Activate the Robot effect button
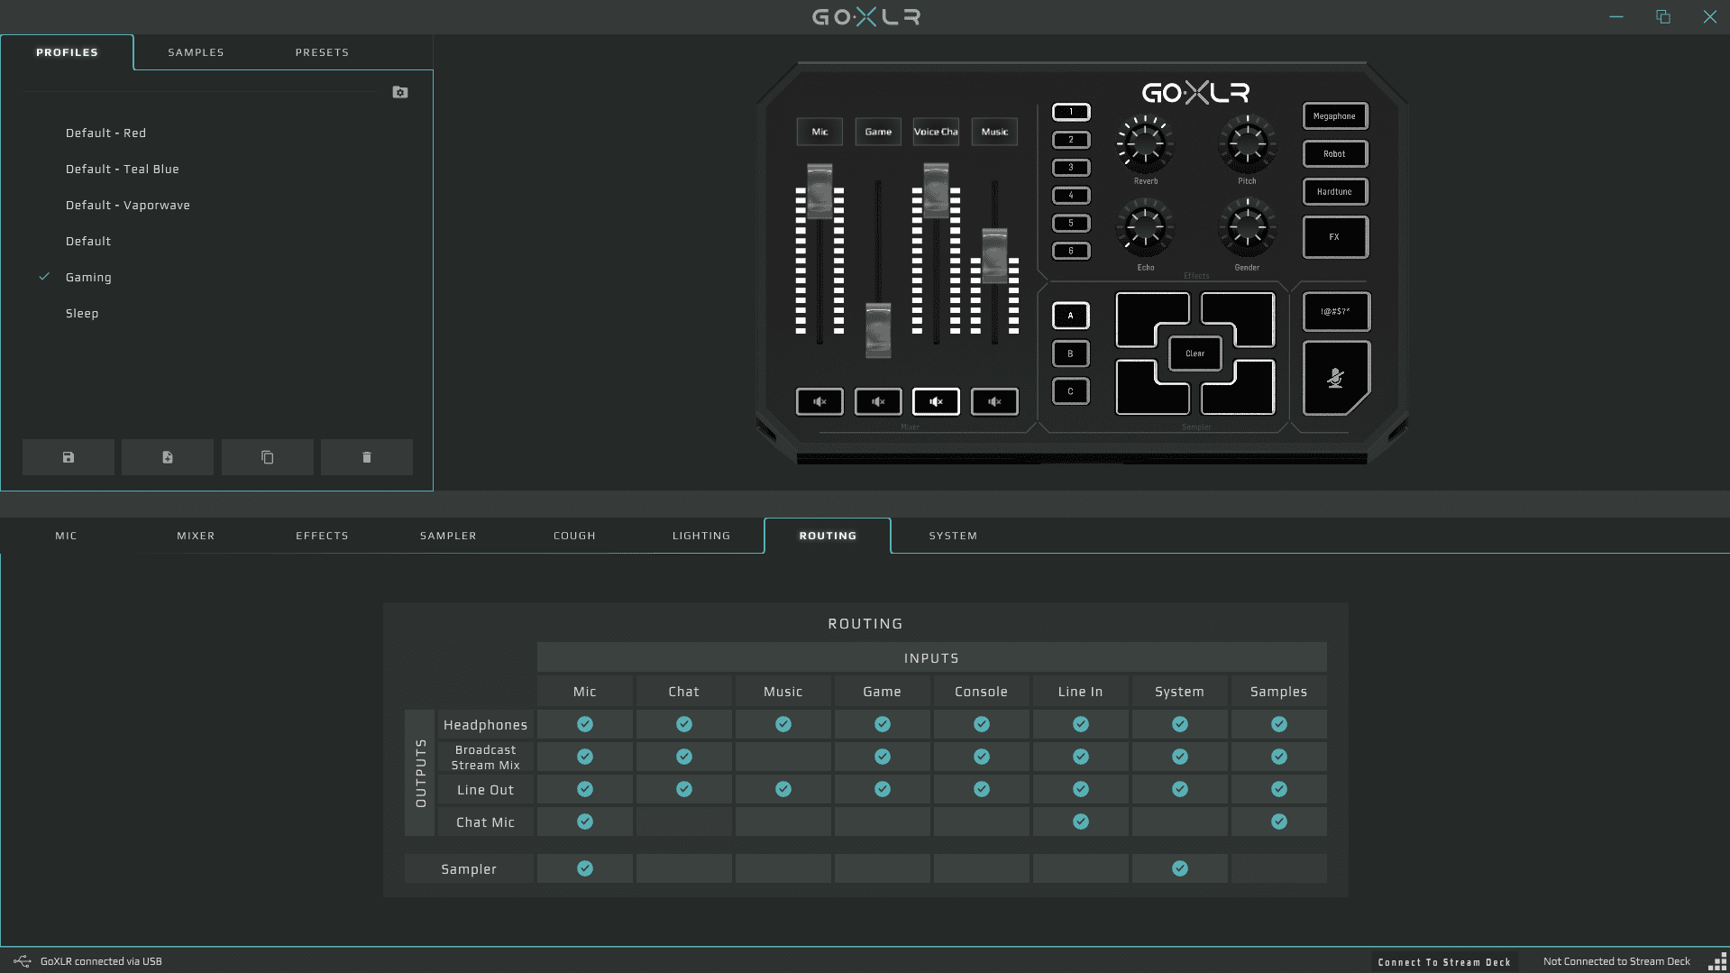 coord(1335,154)
